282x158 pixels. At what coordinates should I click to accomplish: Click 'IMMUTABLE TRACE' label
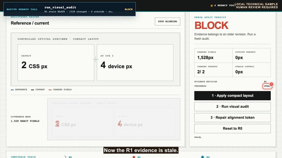point(23,157)
